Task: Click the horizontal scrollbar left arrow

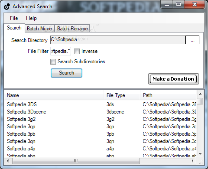Action: pos(8,161)
